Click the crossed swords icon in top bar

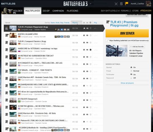116,4
